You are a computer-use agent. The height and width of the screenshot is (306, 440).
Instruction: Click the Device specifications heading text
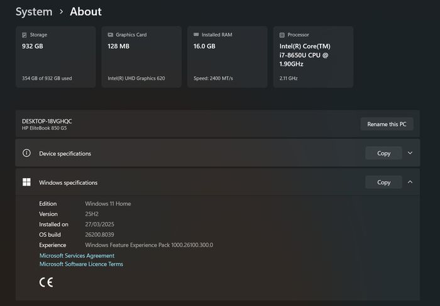click(65, 154)
